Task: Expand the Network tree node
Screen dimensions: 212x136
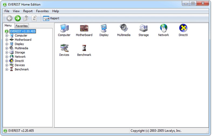Action: point(6,57)
